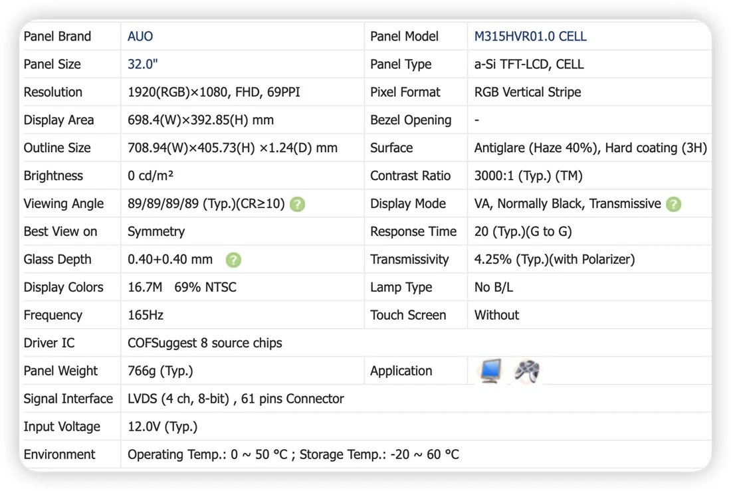Click the Without touch screen value

pos(496,315)
